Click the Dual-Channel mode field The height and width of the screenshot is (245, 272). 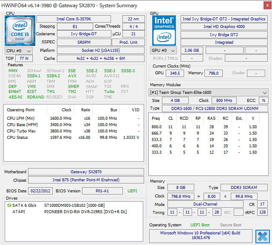205,204
